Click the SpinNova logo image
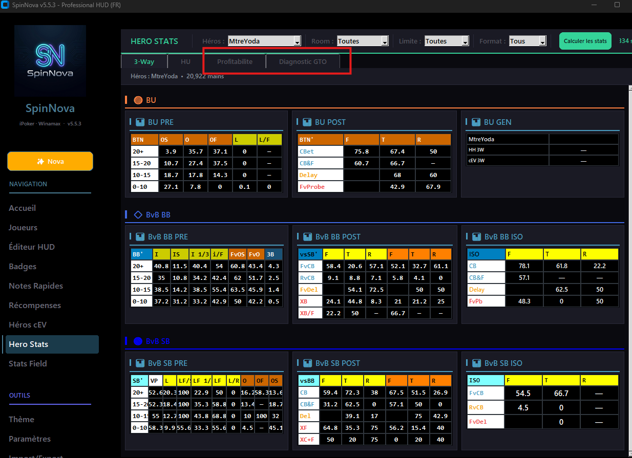This screenshot has height=458, width=632. click(x=50, y=61)
